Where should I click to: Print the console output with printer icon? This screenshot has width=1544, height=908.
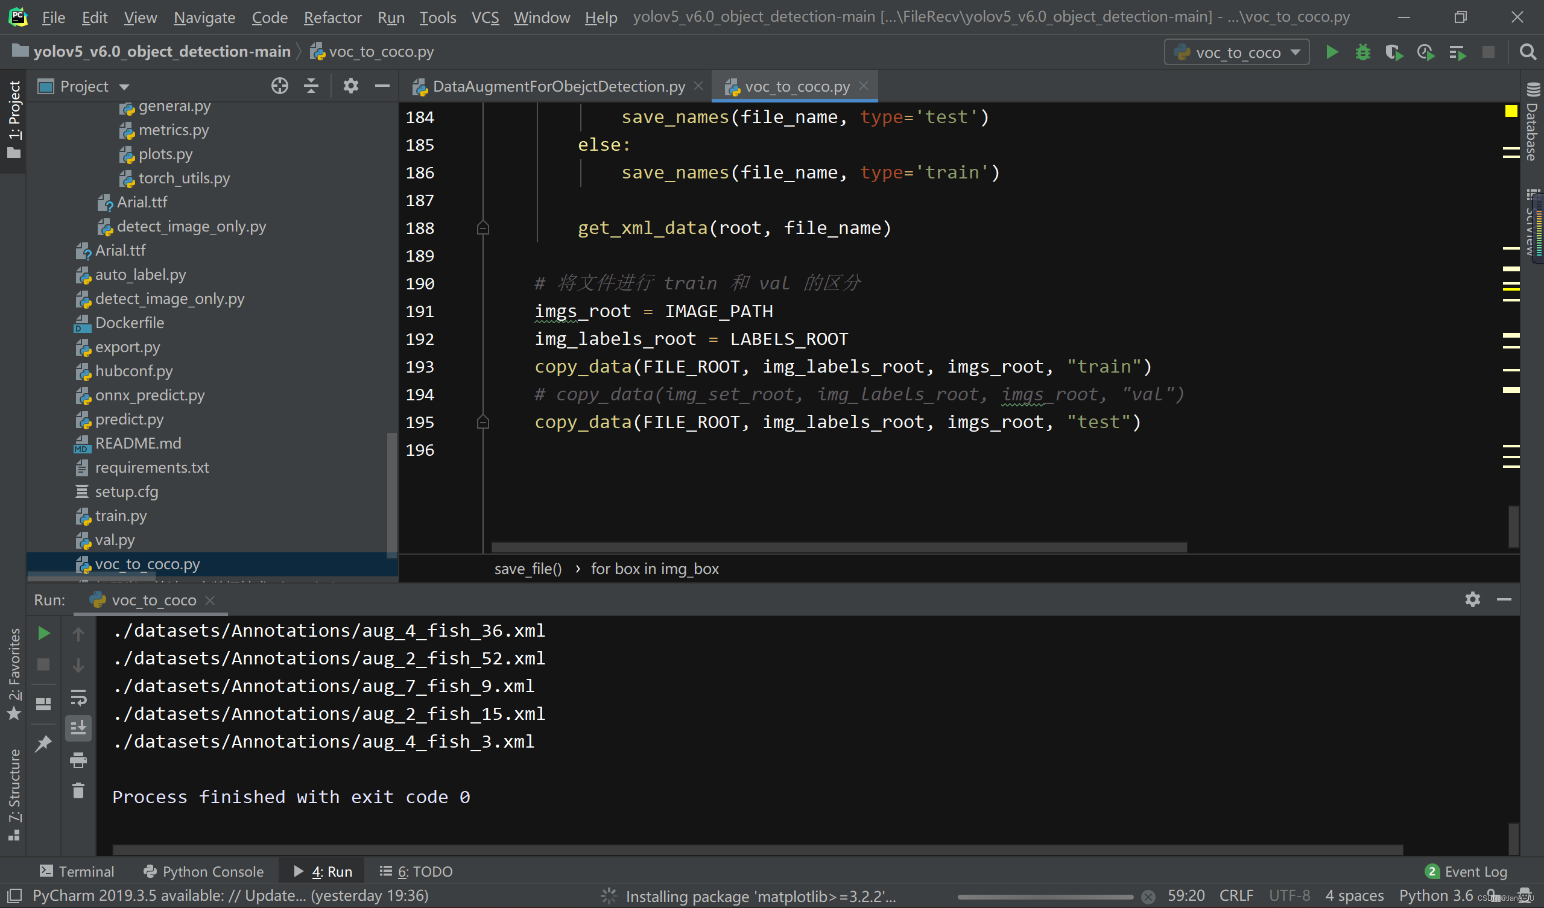tap(78, 760)
